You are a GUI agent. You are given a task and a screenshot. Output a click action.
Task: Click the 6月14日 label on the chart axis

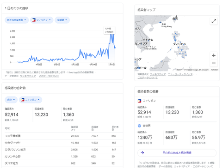tap(93, 65)
